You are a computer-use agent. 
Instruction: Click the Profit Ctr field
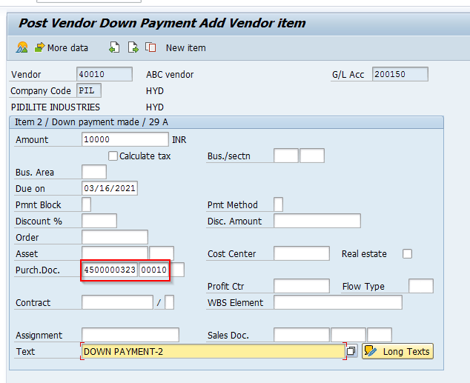(x=302, y=286)
